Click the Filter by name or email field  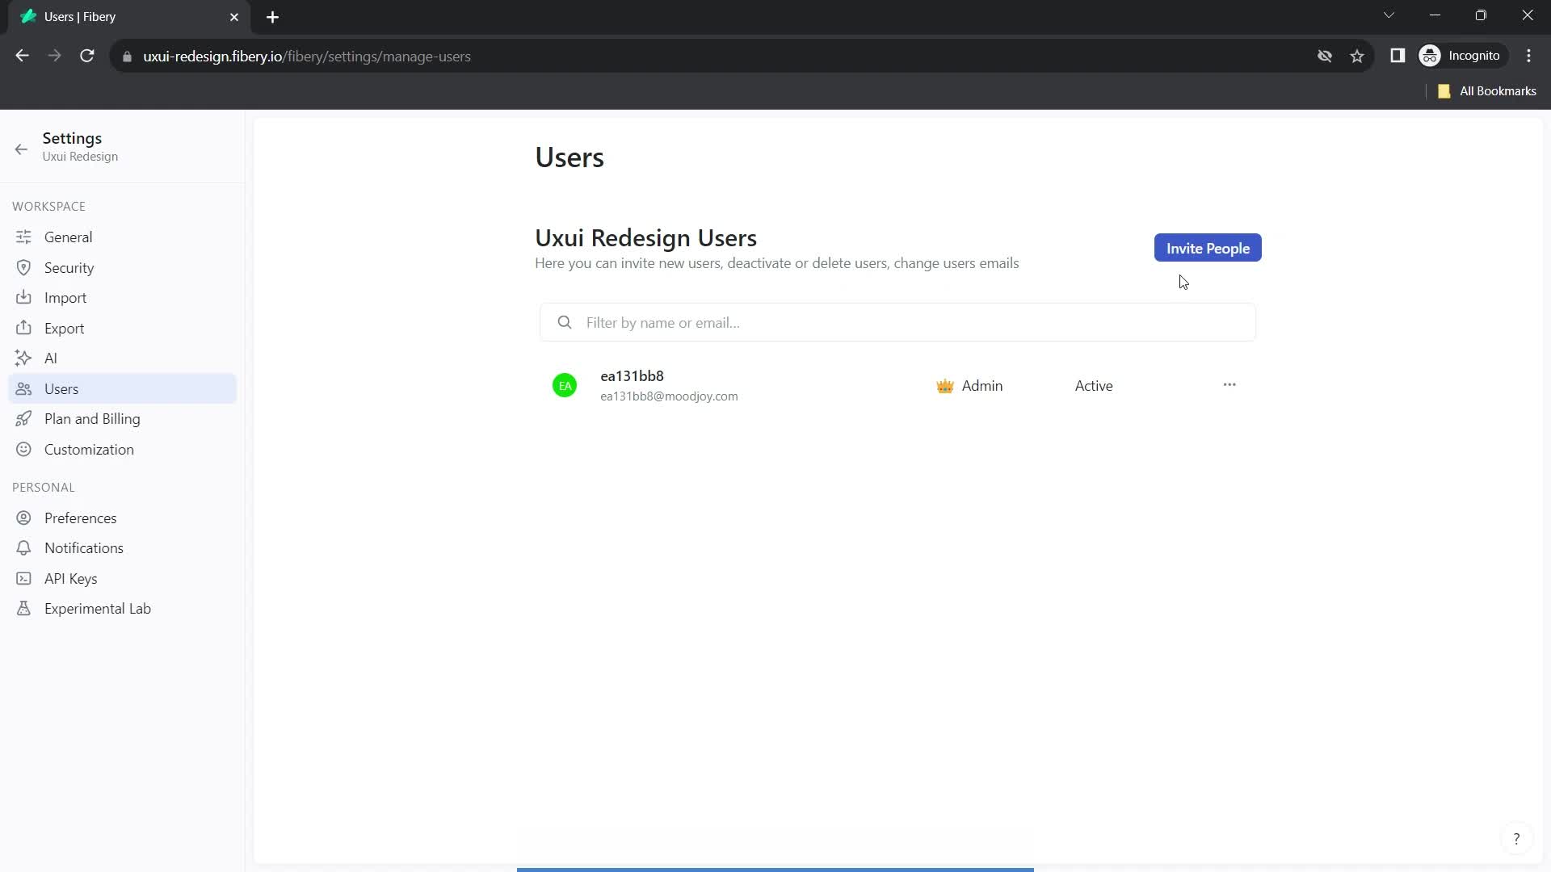click(899, 321)
